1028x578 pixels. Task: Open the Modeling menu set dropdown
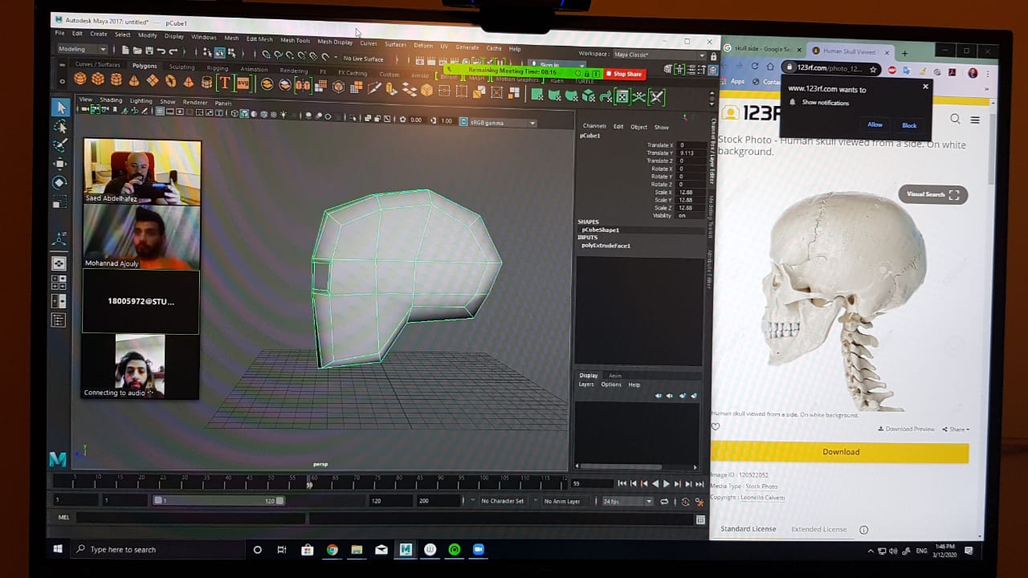coord(82,49)
